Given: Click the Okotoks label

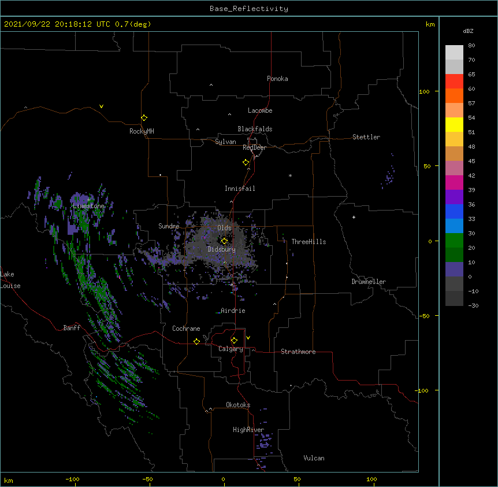Looking at the screenshot, I should click(238, 405).
